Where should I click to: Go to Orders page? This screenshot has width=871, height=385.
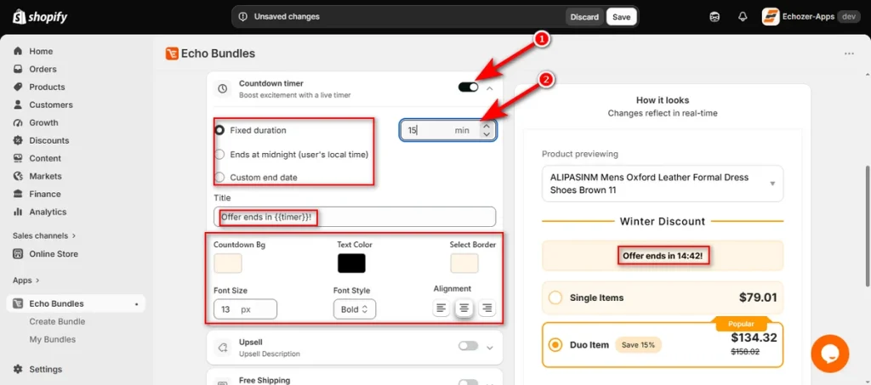tap(43, 69)
